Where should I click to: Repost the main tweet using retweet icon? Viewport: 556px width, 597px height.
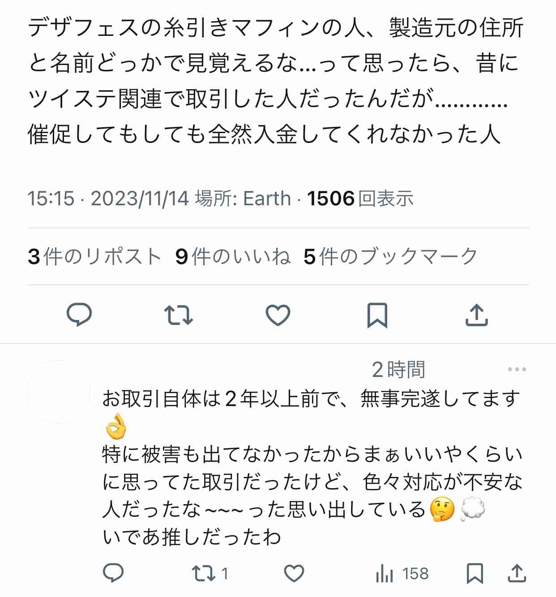coord(178,315)
